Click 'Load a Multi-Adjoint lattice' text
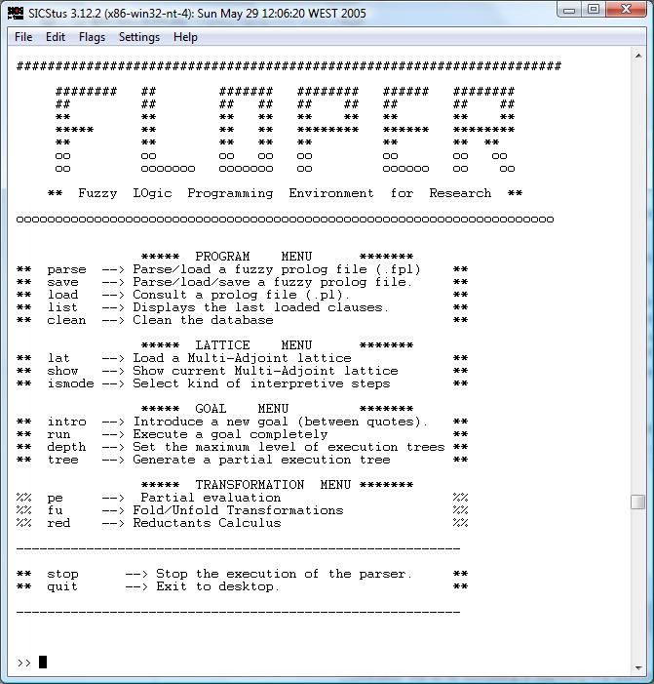This screenshot has height=684, width=654. (242, 358)
